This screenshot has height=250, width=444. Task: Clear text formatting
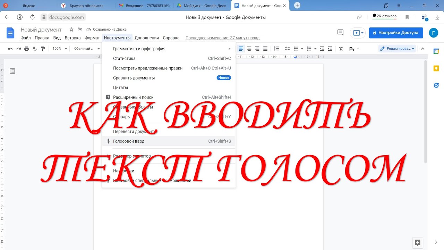point(341,49)
